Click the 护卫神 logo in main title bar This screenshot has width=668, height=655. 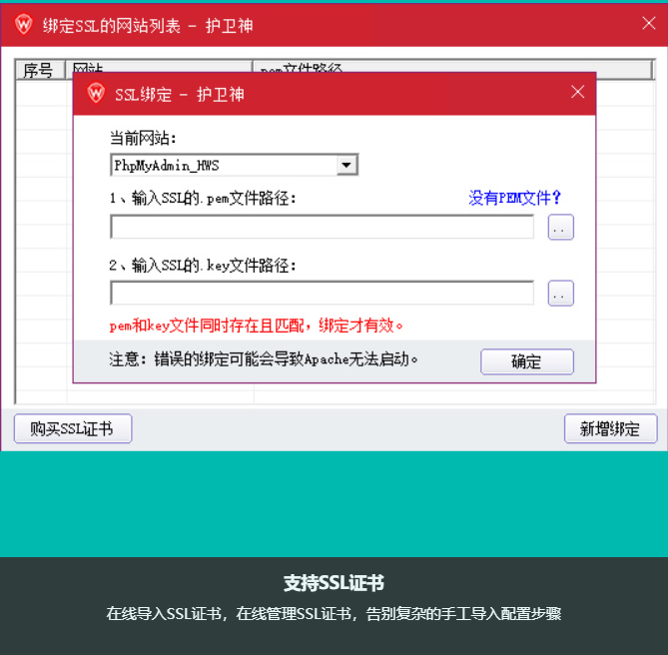24,25
